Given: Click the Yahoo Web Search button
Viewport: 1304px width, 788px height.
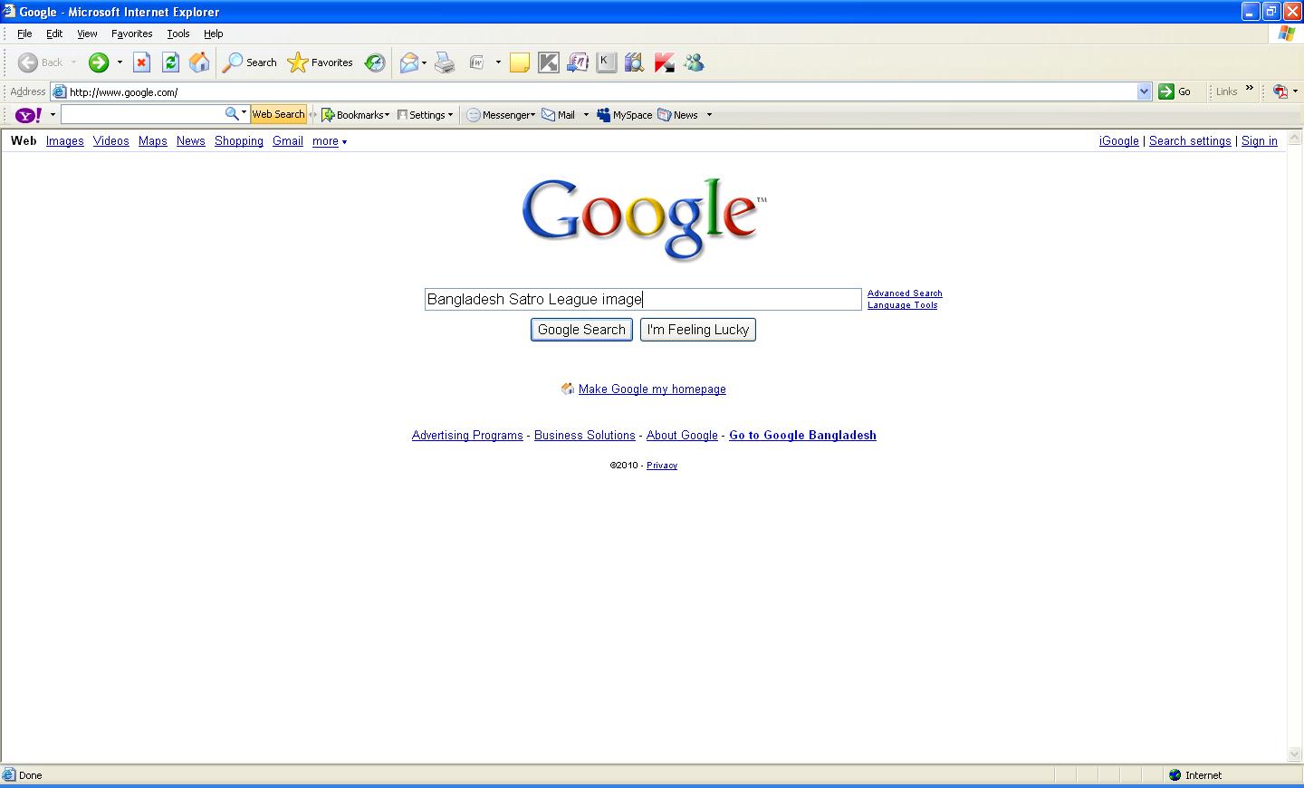Looking at the screenshot, I should tap(278, 114).
